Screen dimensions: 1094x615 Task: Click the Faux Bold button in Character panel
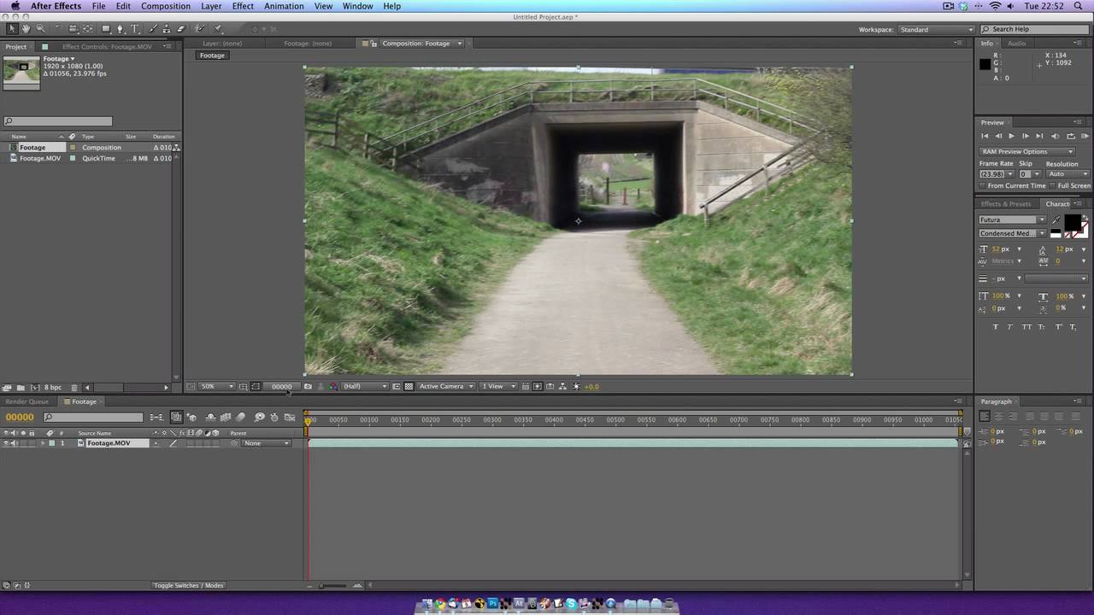pyautogui.click(x=996, y=327)
